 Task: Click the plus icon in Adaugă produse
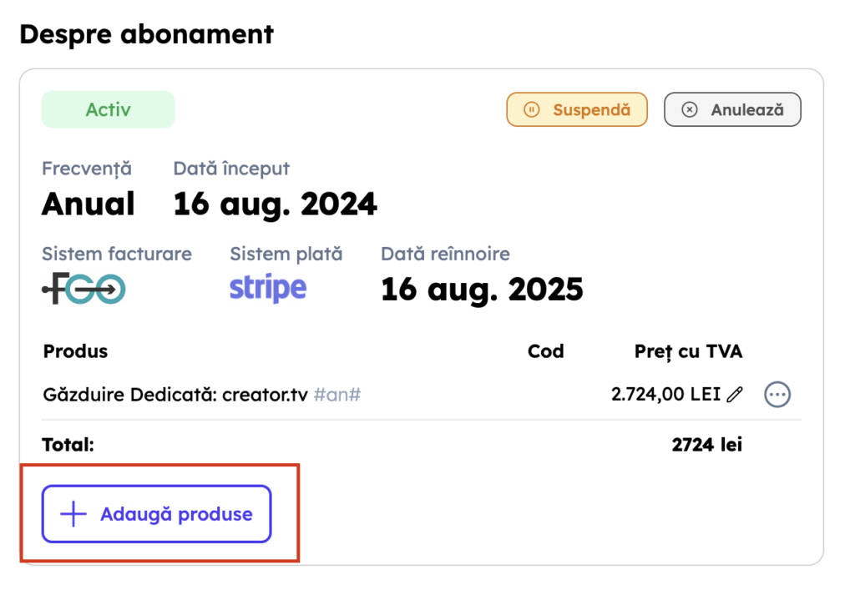coord(73,514)
